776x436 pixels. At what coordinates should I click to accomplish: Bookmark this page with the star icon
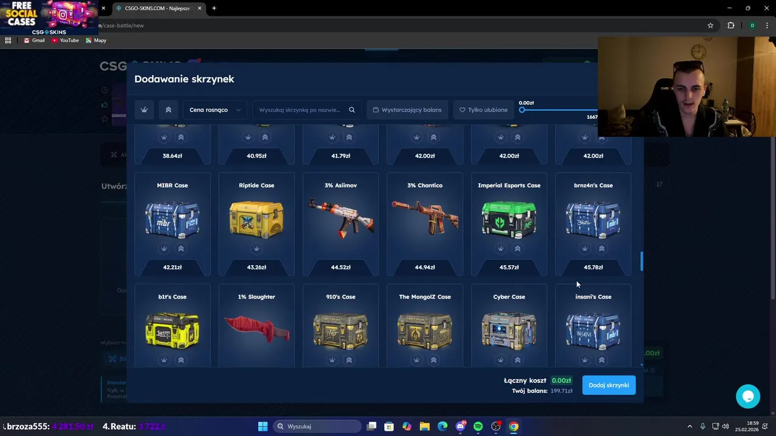pyautogui.click(x=711, y=25)
